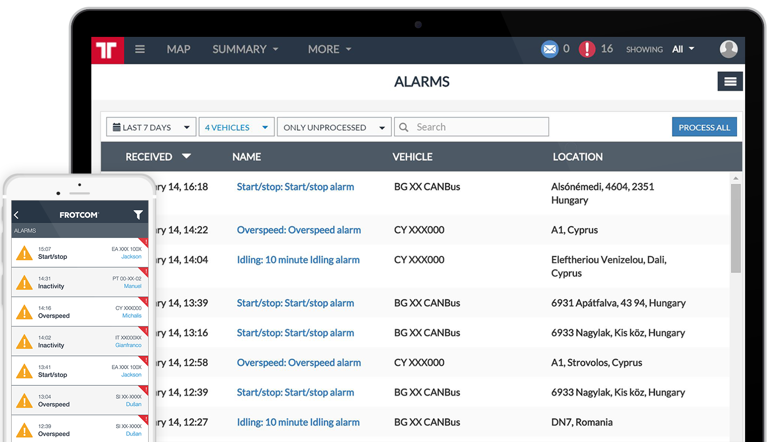Open the user profile avatar
Screen dimensions: 783x442
pos(728,49)
